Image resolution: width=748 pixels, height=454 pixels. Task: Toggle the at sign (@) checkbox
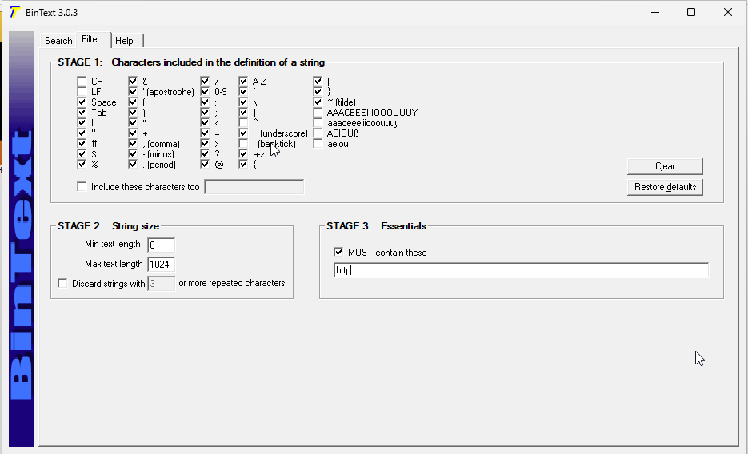[205, 165]
